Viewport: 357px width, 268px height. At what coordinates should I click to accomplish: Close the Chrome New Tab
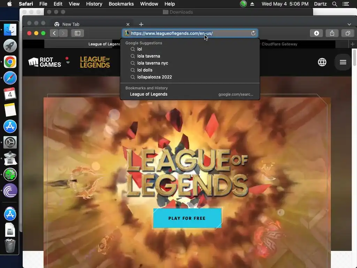coord(128,24)
